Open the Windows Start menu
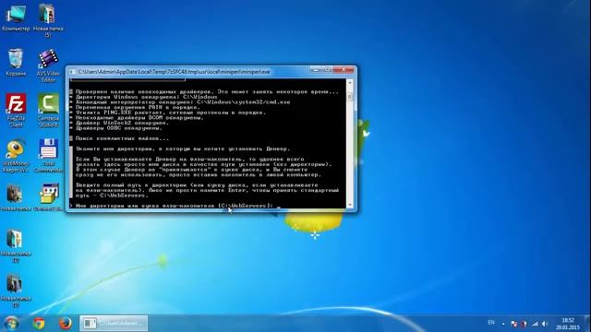Screen dimensions: 591x332 pos(11,324)
